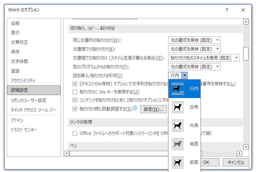Open スタイル定義が異なる場合 paste dropdown
This screenshot has height=172, width=256.
[204, 58]
